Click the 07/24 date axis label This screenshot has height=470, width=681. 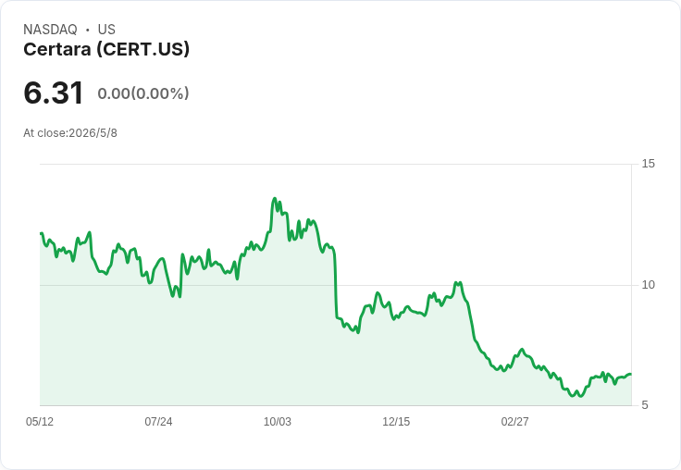158,421
